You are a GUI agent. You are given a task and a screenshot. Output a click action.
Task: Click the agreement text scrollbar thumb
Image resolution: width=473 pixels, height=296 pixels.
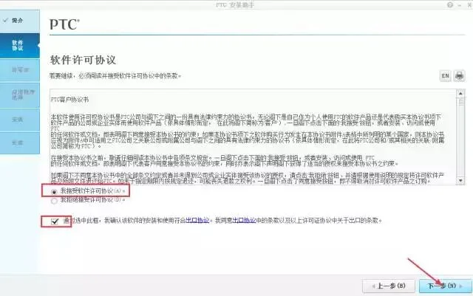point(460,102)
